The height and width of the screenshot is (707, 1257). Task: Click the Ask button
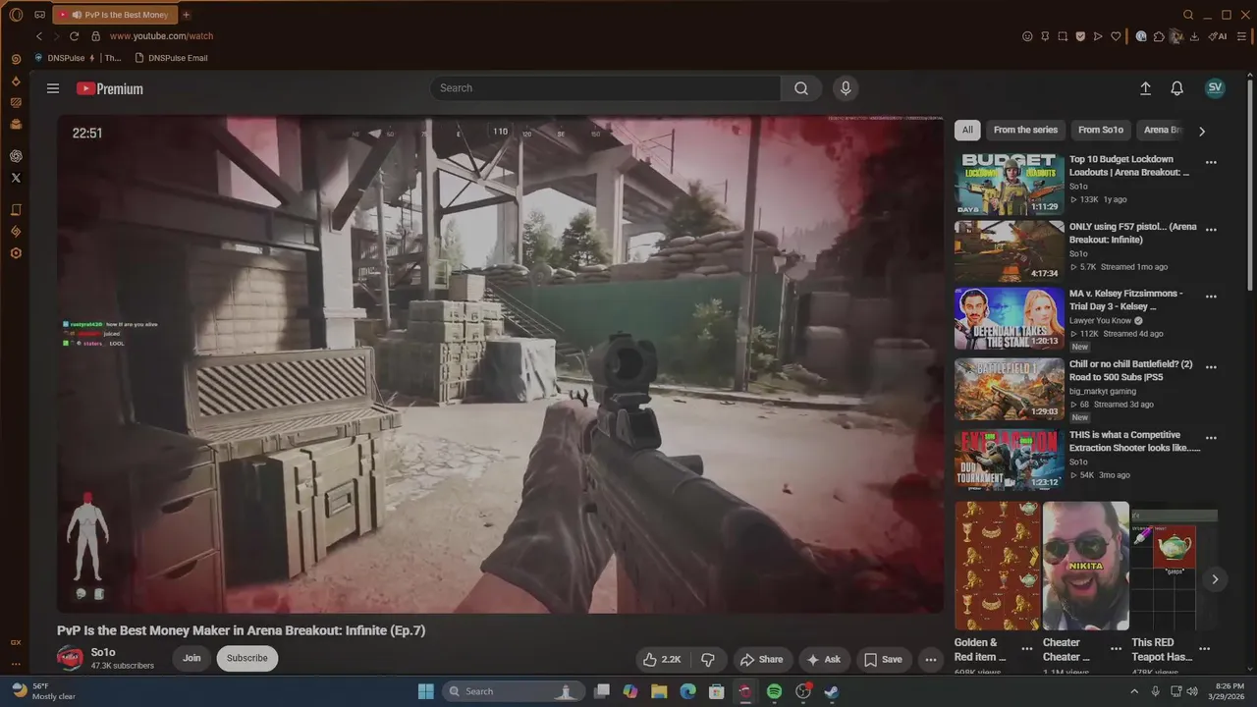click(823, 659)
